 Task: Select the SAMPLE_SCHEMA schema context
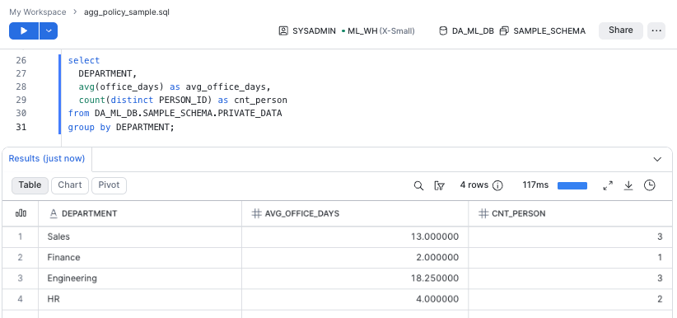click(x=543, y=31)
